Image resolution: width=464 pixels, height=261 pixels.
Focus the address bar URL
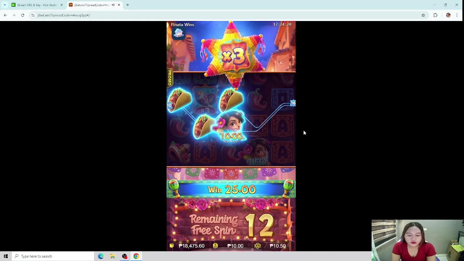pyautogui.click(x=64, y=15)
